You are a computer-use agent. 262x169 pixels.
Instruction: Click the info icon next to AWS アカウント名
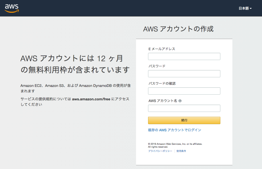(x=180, y=101)
